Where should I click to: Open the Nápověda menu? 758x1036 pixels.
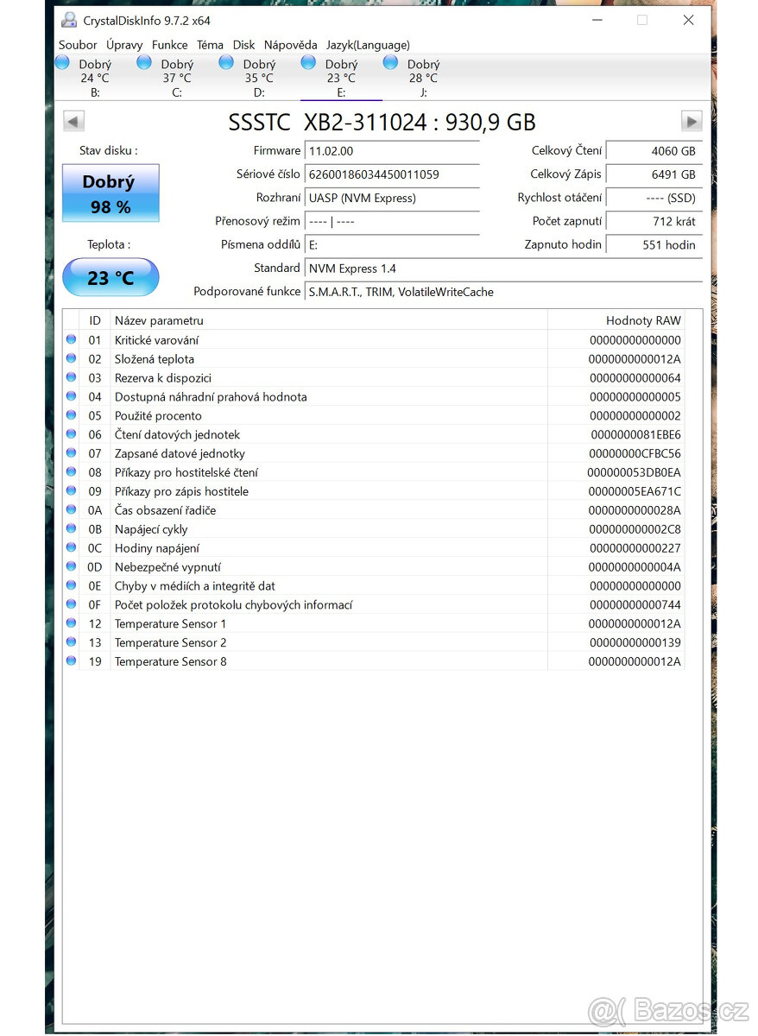tap(291, 45)
